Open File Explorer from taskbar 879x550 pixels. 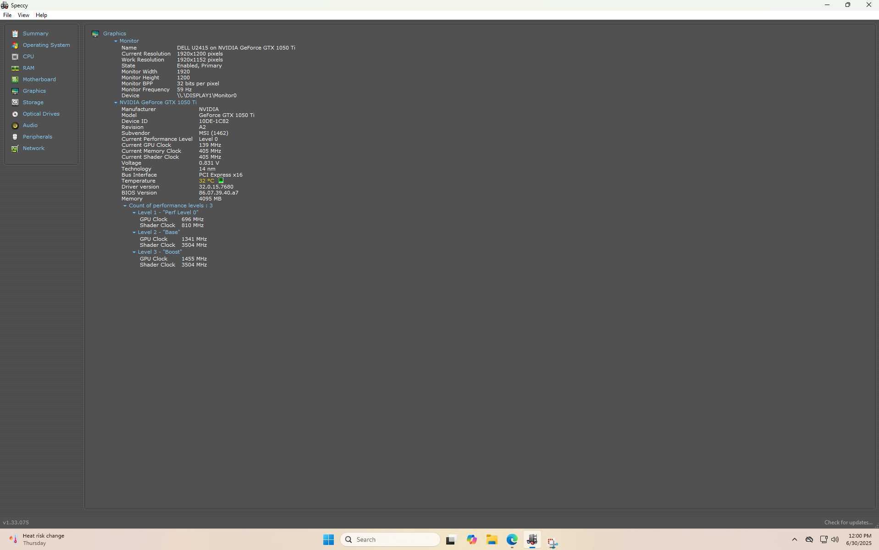(492, 539)
